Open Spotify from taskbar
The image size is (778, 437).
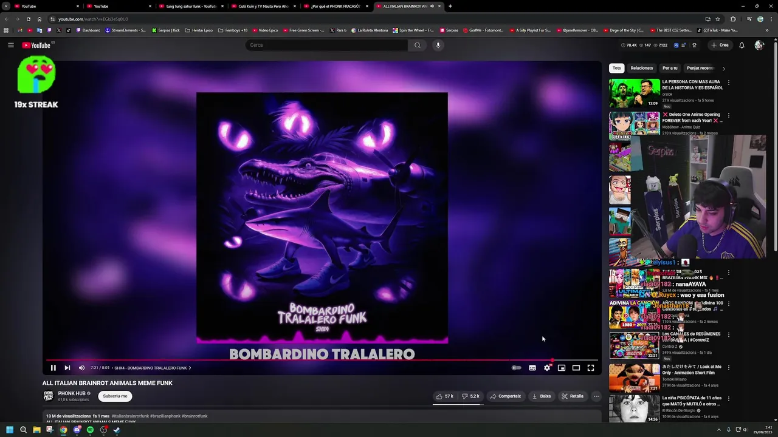(90, 430)
